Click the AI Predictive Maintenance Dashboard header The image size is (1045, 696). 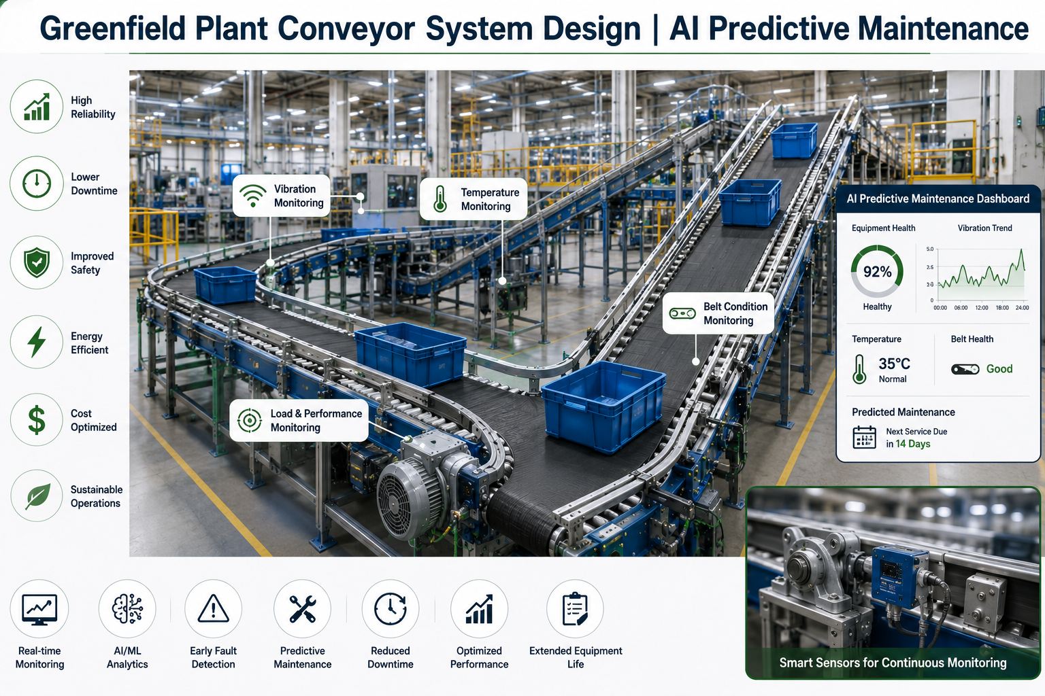[x=938, y=198]
